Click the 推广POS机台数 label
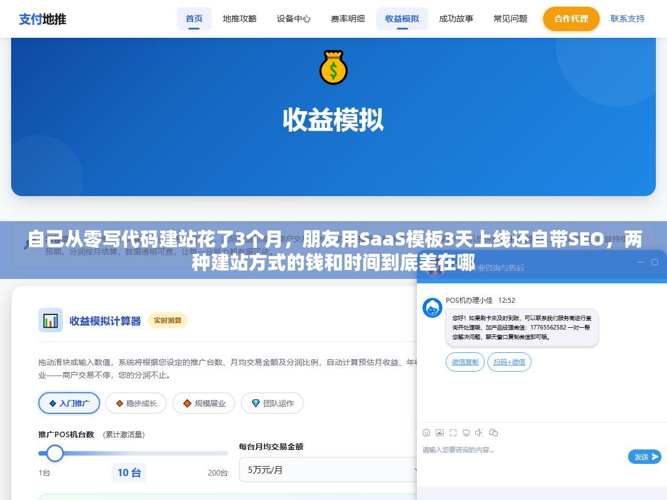The width and height of the screenshot is (667, 500). coord(66,434)
